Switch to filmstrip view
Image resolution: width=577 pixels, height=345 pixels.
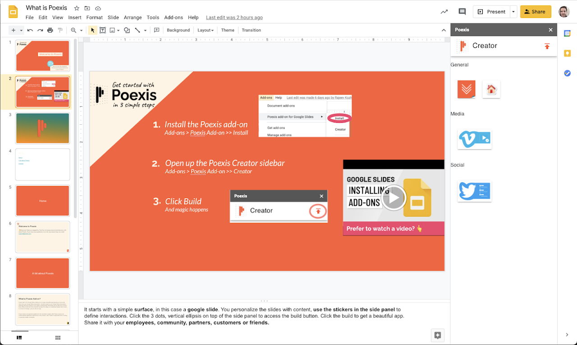pos(19,337)
